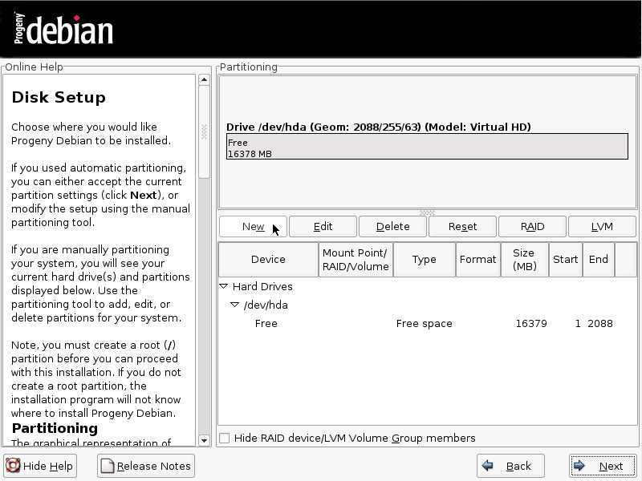Grab the pane divider handle below drive graphic
The height and width of the screenshot is (481, 642).
point(427,212)
